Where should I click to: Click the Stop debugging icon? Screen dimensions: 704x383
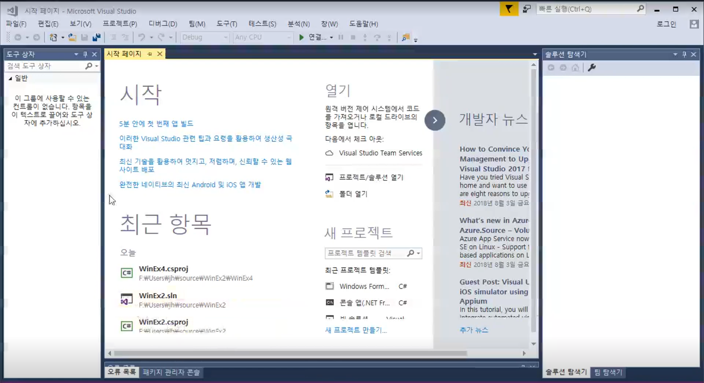point(353,37)
